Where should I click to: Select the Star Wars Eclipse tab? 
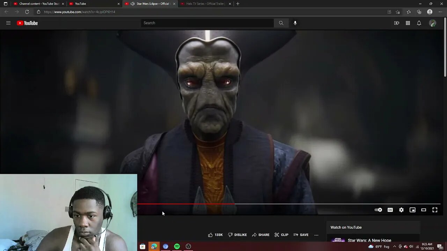coord(149,4)
